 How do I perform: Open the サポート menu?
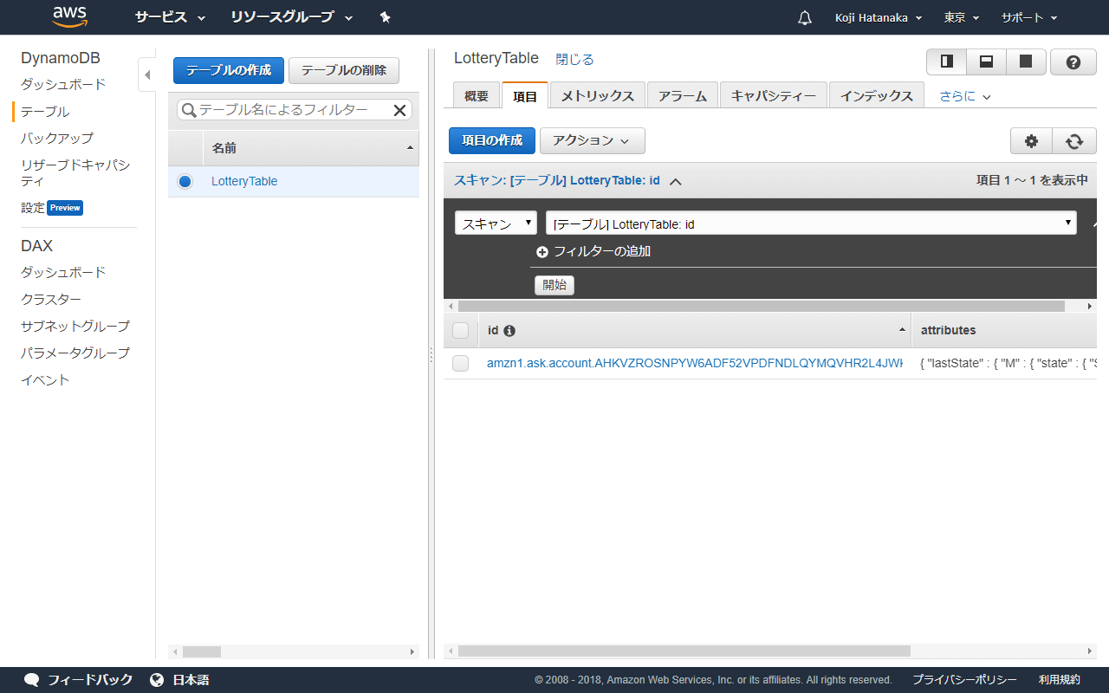pos(1029,17)
